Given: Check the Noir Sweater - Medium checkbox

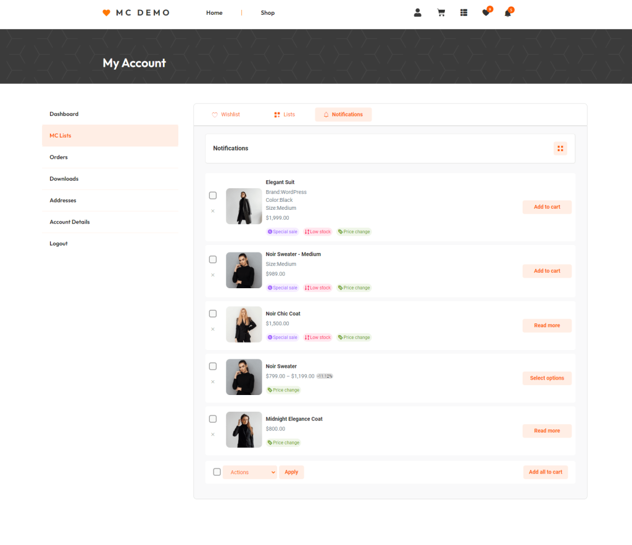Looking at the screenshot, I should [x=213, y=260].
